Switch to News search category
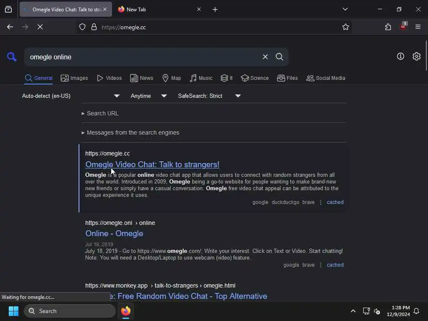Viewport: 428px width, 321px height. (142, 78)
